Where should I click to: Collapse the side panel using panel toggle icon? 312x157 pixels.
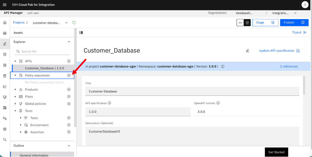point(81,32)
